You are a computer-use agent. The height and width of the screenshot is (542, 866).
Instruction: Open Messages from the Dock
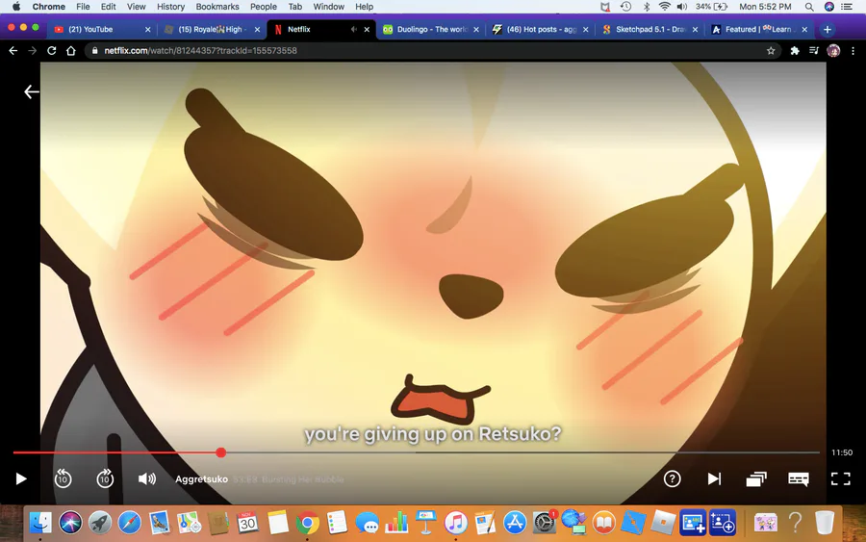coord(367,522)
